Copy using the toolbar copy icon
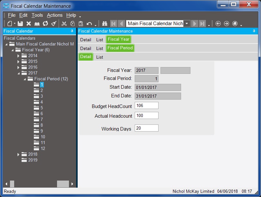 (x=72, y=24)
